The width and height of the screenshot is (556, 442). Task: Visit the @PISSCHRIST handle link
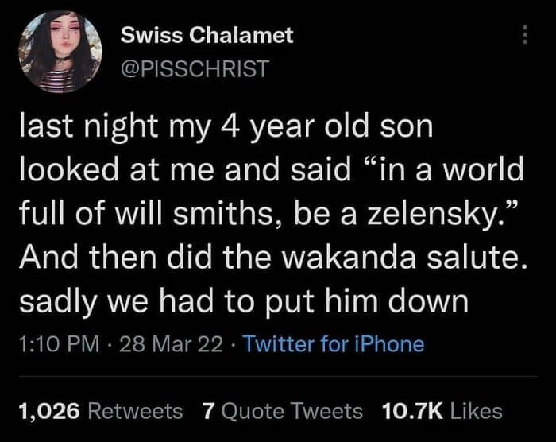click(195, 69)
